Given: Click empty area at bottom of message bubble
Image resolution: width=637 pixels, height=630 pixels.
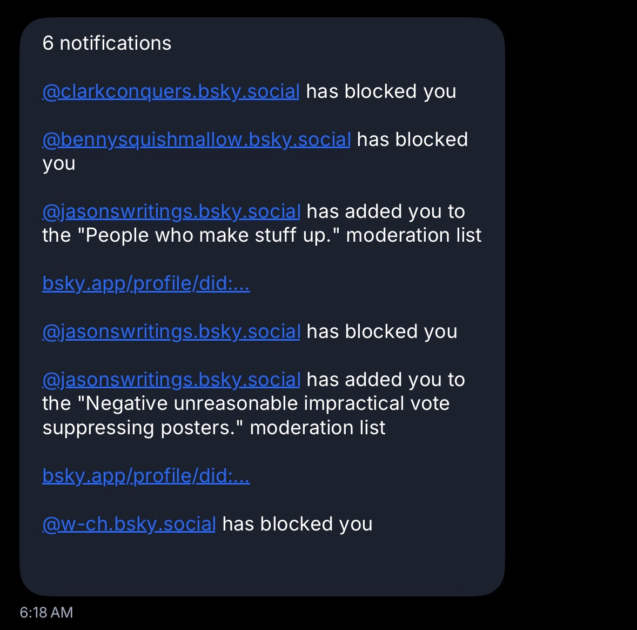Looking at the screenshot, I should point(262,565).
